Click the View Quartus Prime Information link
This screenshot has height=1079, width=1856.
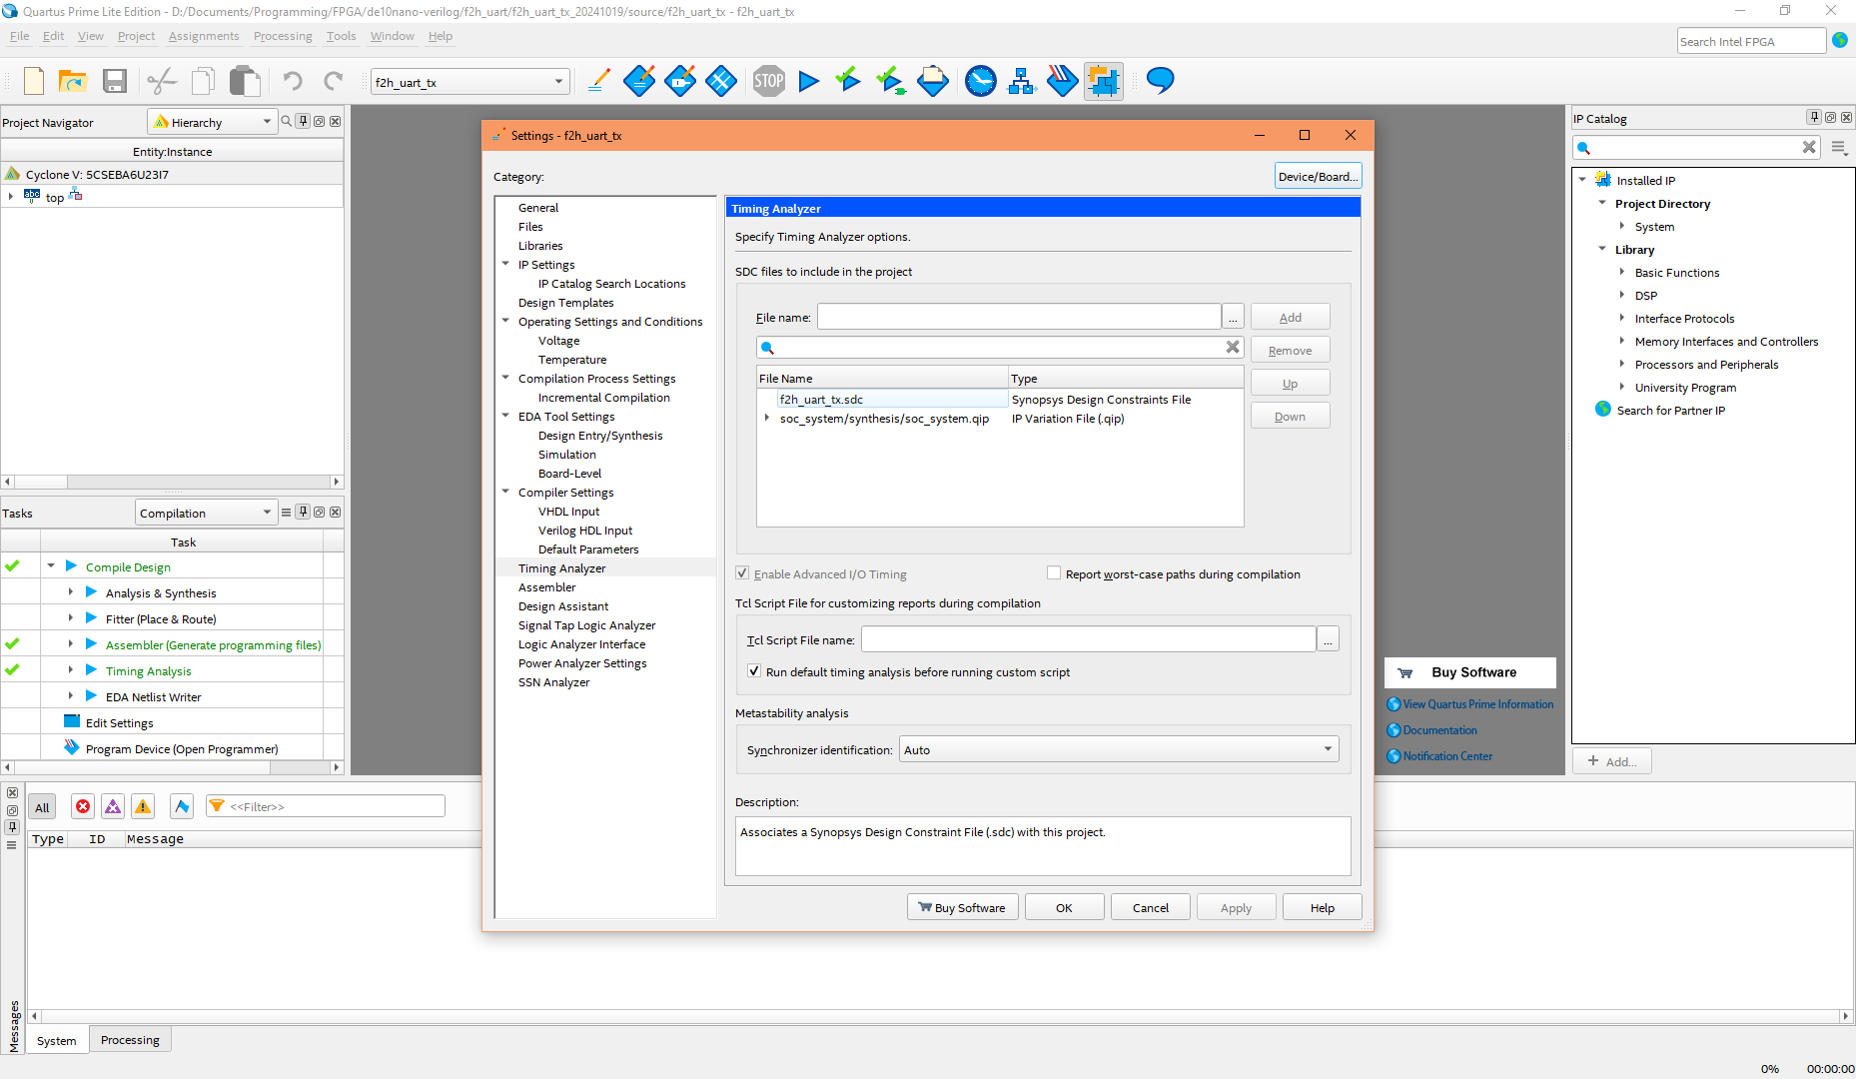(x=1476, y=703)
